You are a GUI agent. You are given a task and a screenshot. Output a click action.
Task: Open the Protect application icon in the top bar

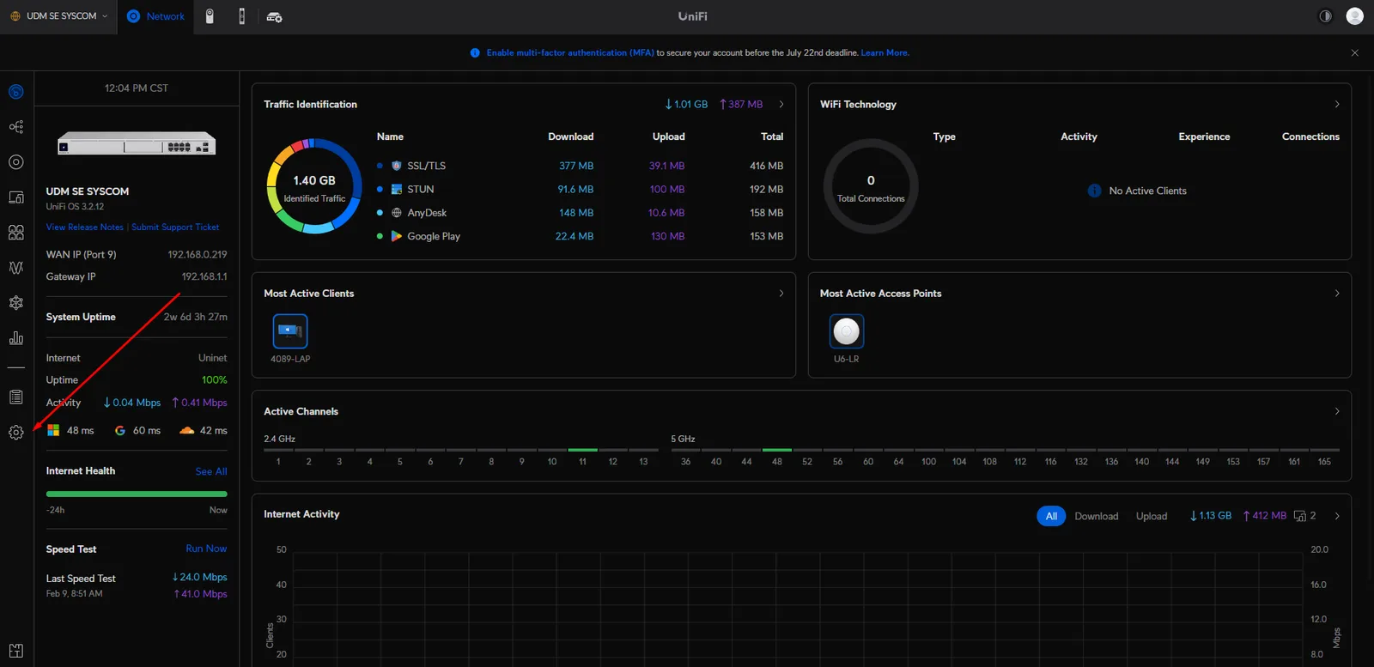(x=210, y=16)
